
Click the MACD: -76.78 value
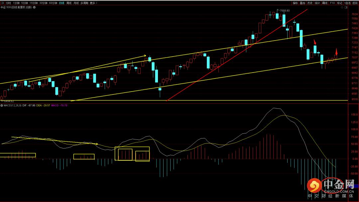[x=59, y=105]
